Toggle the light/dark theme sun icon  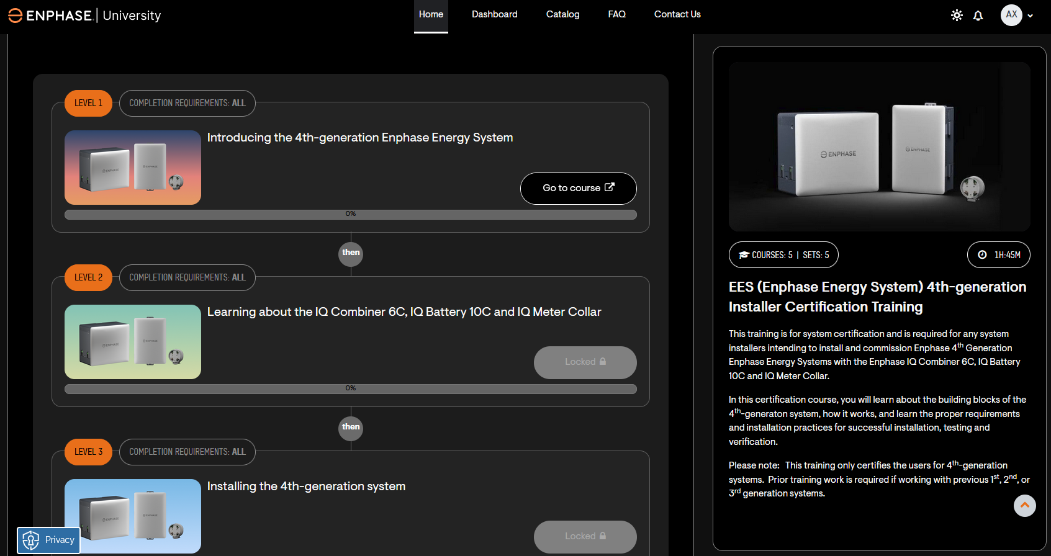pyautogui.click(x=957, y=16)
